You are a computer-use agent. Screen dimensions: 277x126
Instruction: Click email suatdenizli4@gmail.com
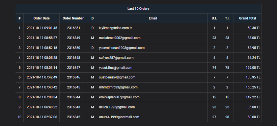[117, 77]
